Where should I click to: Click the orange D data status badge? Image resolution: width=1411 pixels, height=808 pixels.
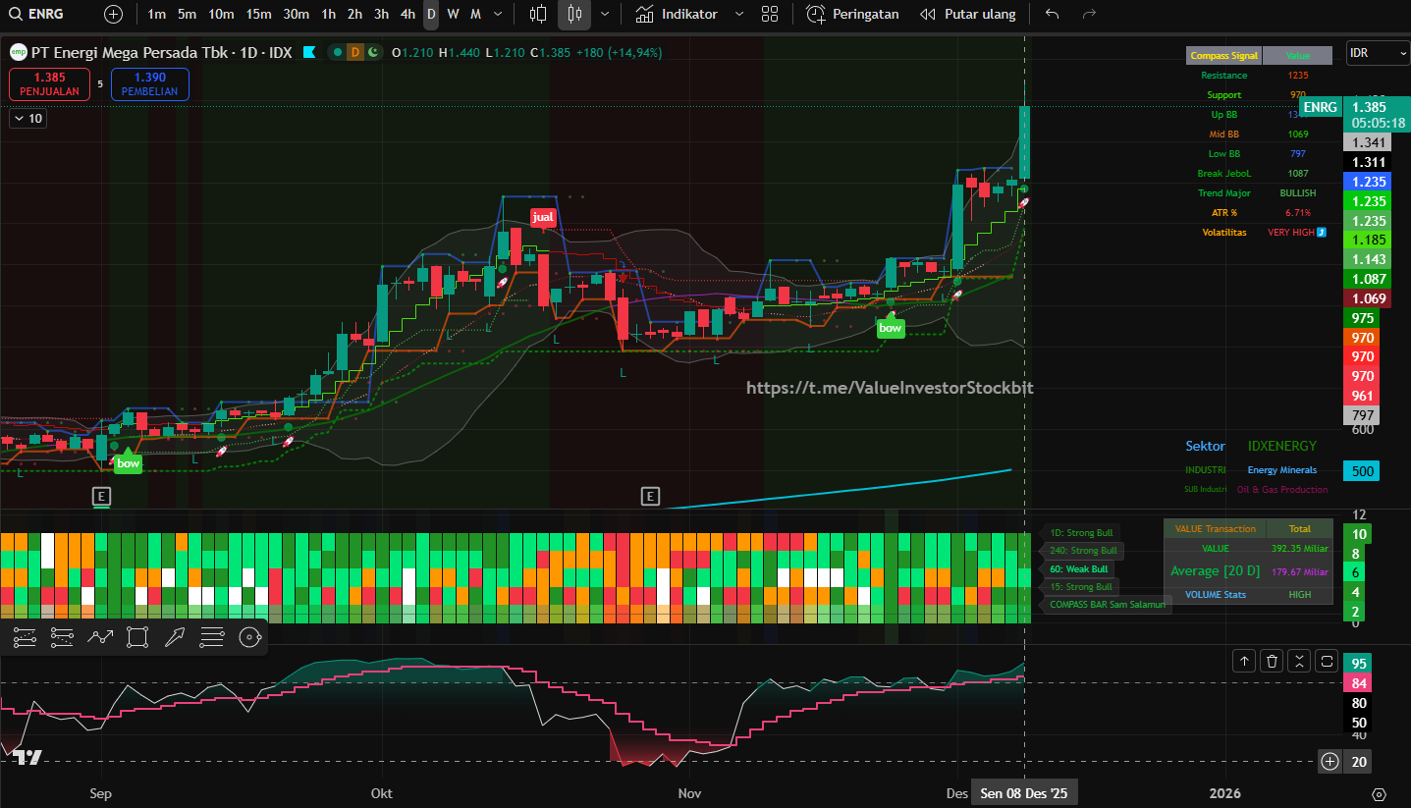point(354,52)
